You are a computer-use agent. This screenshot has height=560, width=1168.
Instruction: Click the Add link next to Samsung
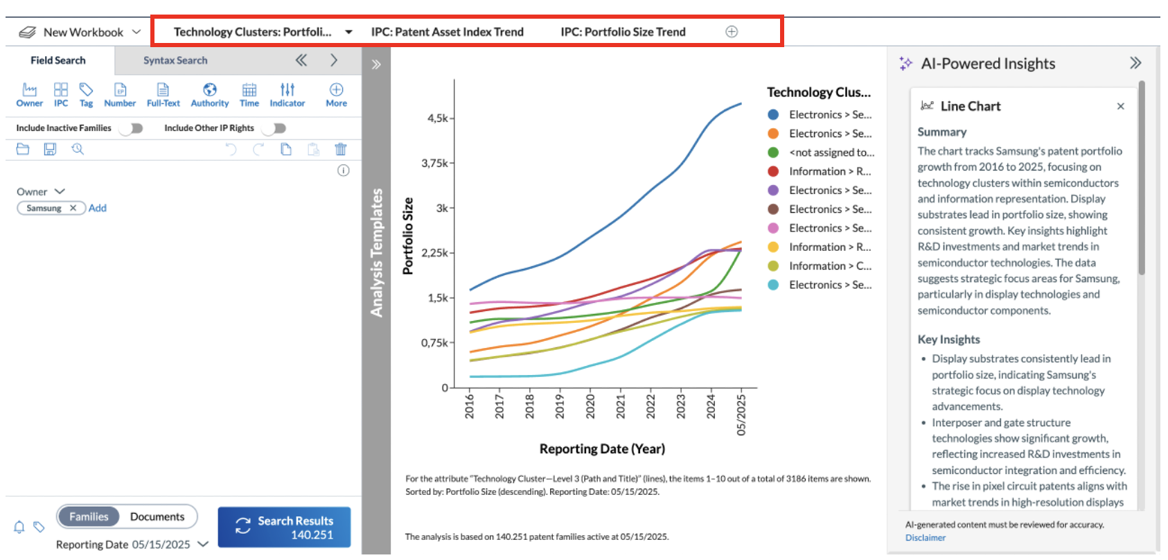tap(98, 208)
